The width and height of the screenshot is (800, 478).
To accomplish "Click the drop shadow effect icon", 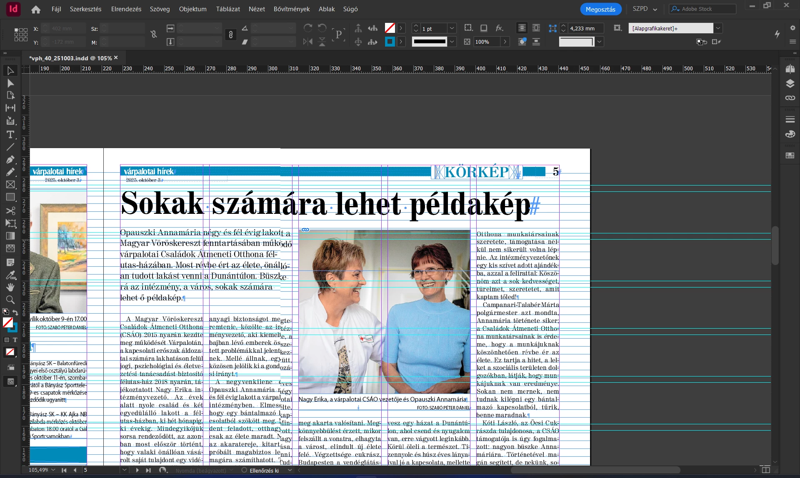I will click(484, 28).
